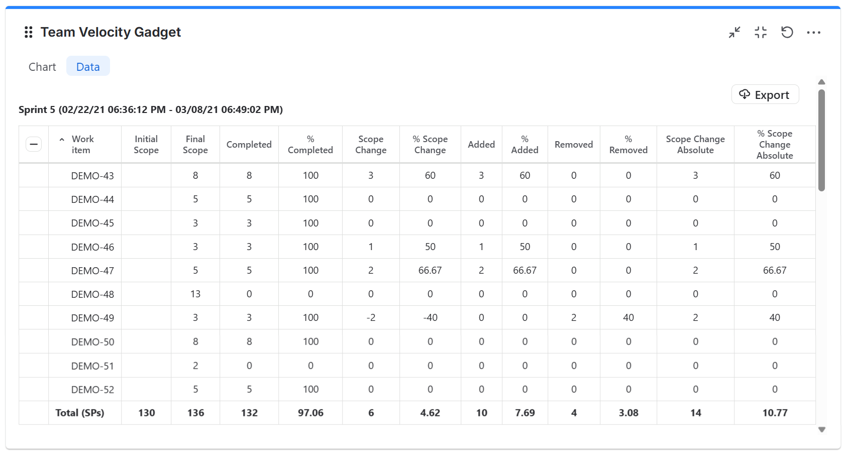This screenshot has height=454, width=847.
Task: Select work item DEMO-43
Action: pyautogui.click(x=92, y=176)
